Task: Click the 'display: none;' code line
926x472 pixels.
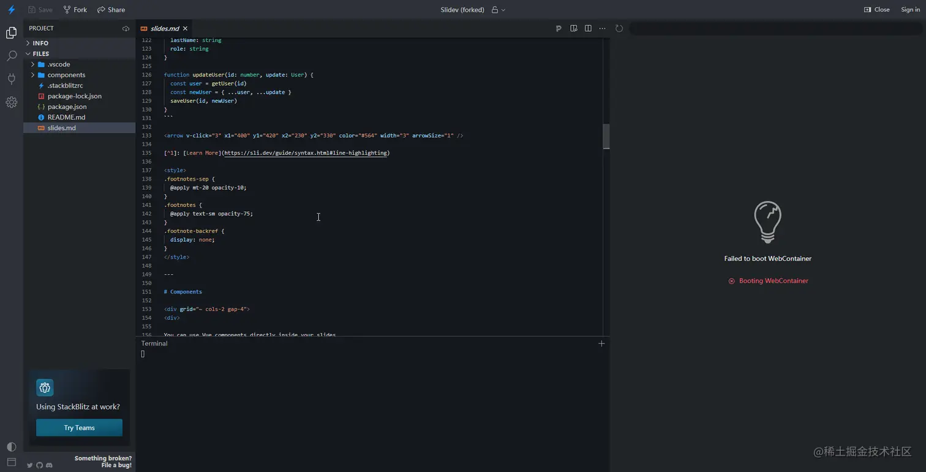Action: (192, 240)
